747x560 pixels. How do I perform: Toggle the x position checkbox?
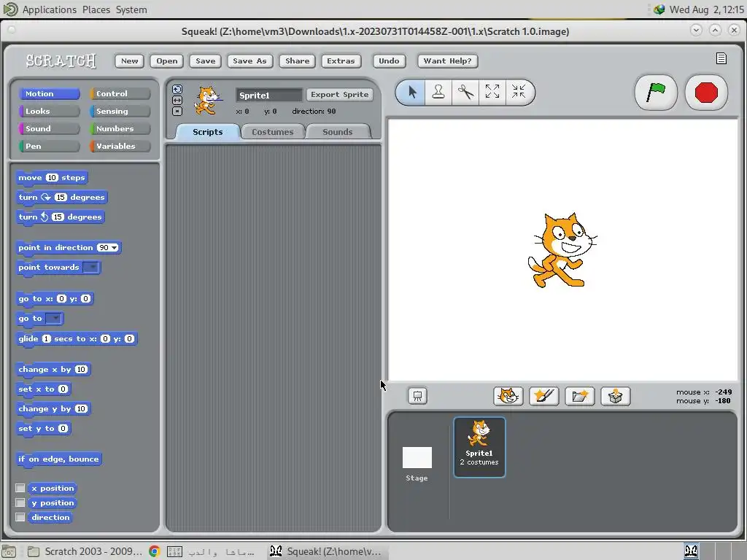pyautogui.click(x=20, y=488)
